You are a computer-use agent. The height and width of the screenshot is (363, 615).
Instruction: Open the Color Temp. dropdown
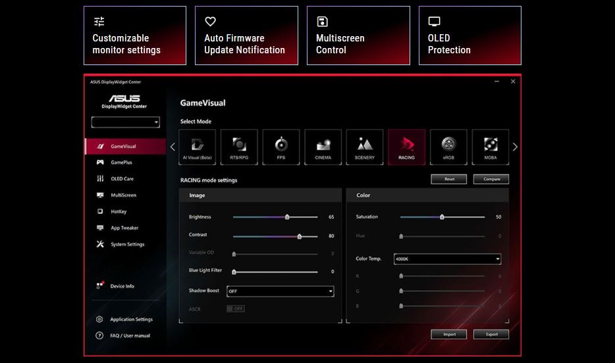pos(447,259)
